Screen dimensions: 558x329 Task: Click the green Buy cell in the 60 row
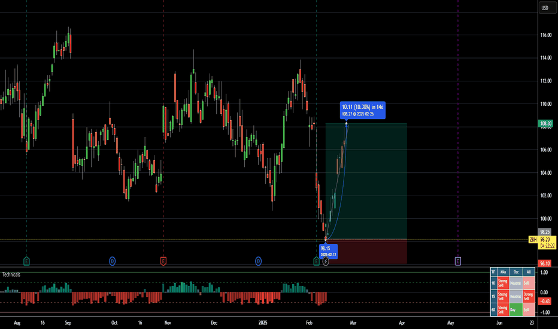pyautogui.click(x=515, y=309)
